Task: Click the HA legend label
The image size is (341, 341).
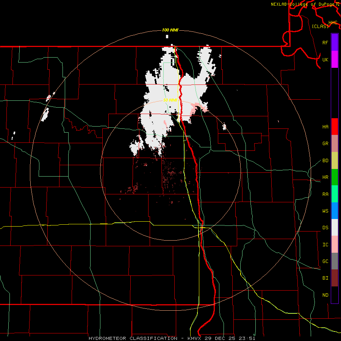Action: coord(325,127)
